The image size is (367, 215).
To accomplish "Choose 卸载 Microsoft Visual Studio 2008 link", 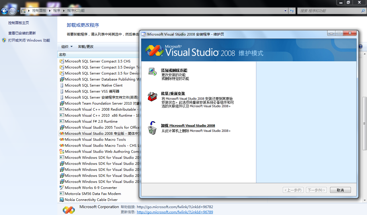I will point(188,126).
